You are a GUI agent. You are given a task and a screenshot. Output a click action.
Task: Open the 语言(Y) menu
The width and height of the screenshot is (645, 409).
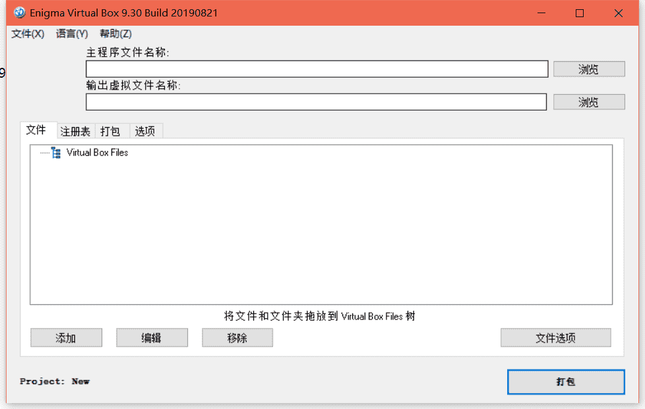click(72, 34)
